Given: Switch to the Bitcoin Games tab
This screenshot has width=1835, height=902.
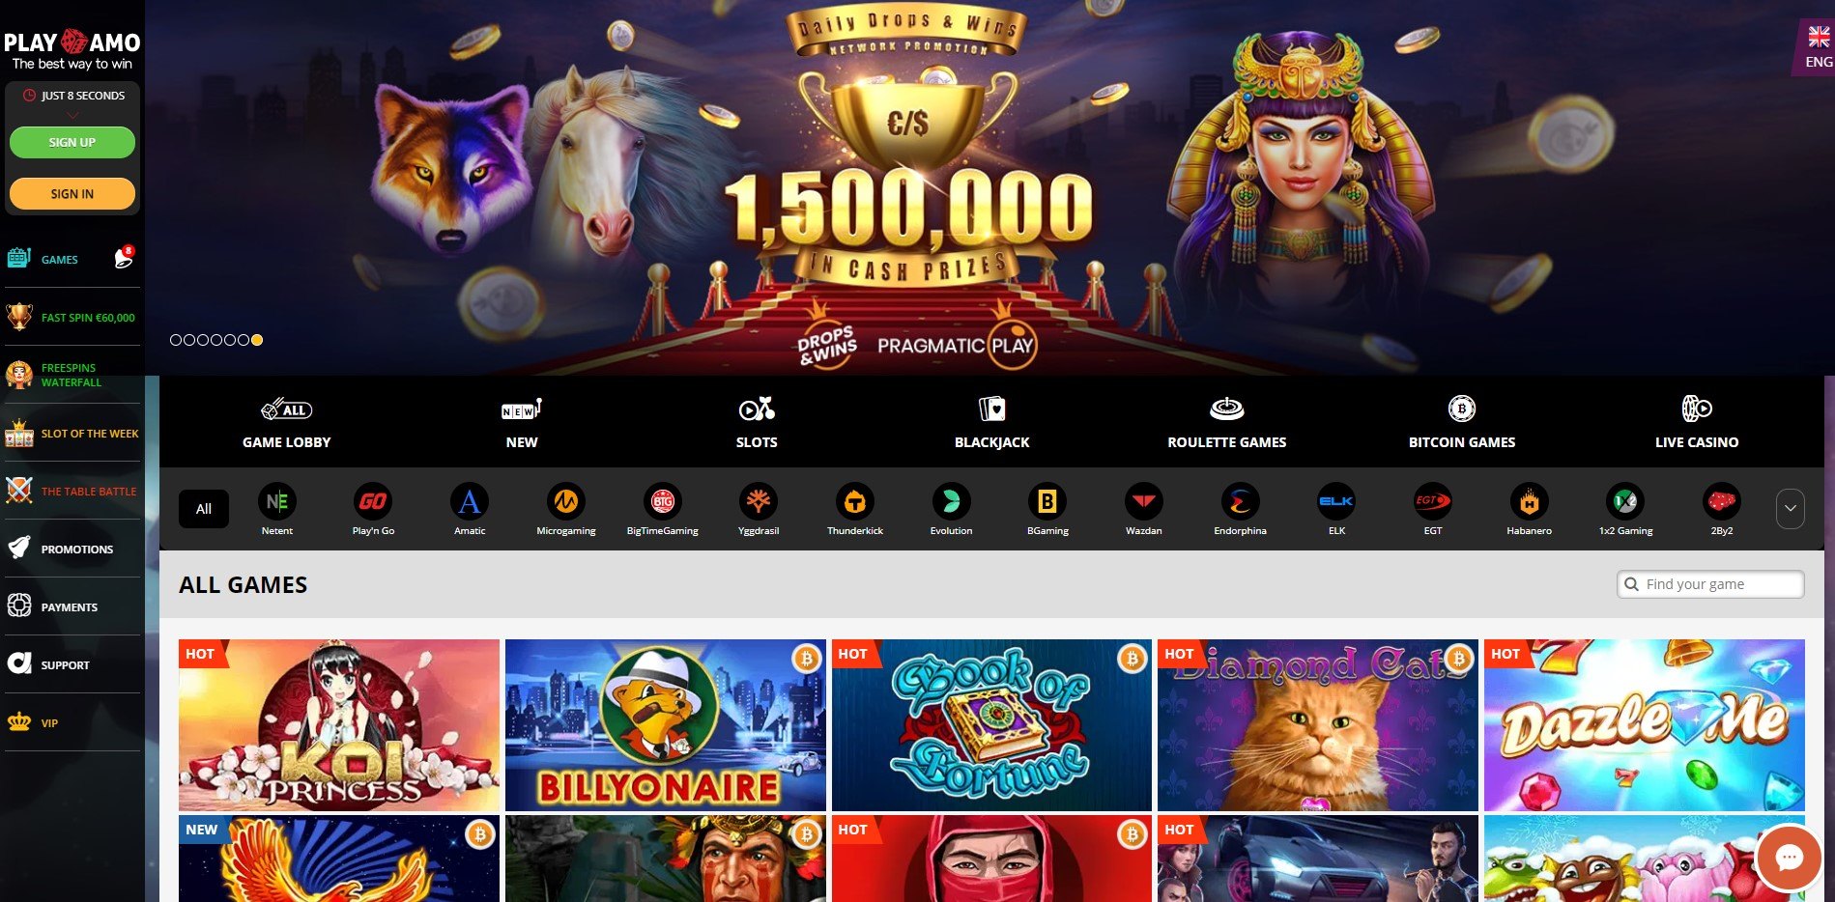Looking at the screenshot, I should [x=1461, y=422].
